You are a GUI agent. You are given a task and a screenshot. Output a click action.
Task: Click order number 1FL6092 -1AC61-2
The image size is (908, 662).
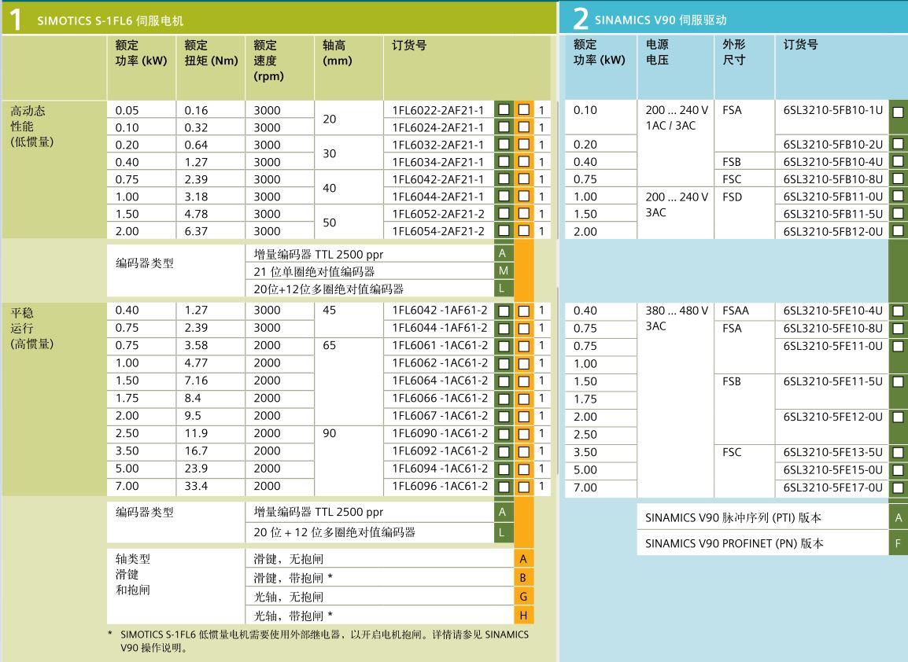440,451
